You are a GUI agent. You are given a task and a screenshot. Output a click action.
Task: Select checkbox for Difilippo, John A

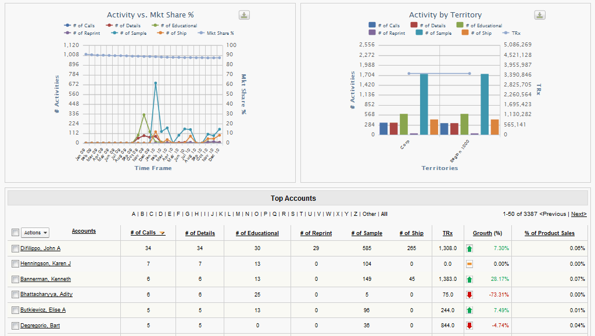coord(15,248)
